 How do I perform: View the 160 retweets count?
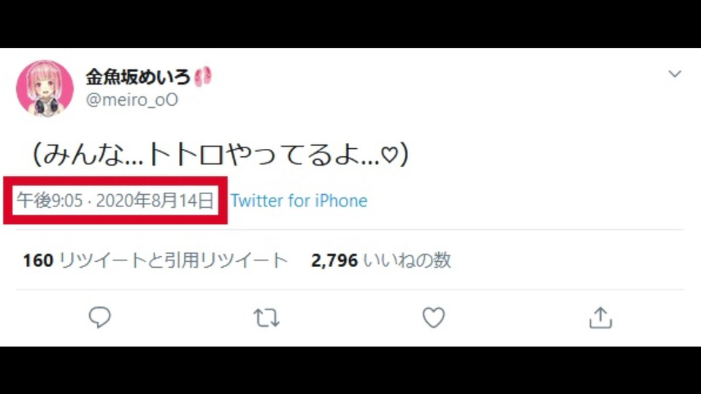38,260
